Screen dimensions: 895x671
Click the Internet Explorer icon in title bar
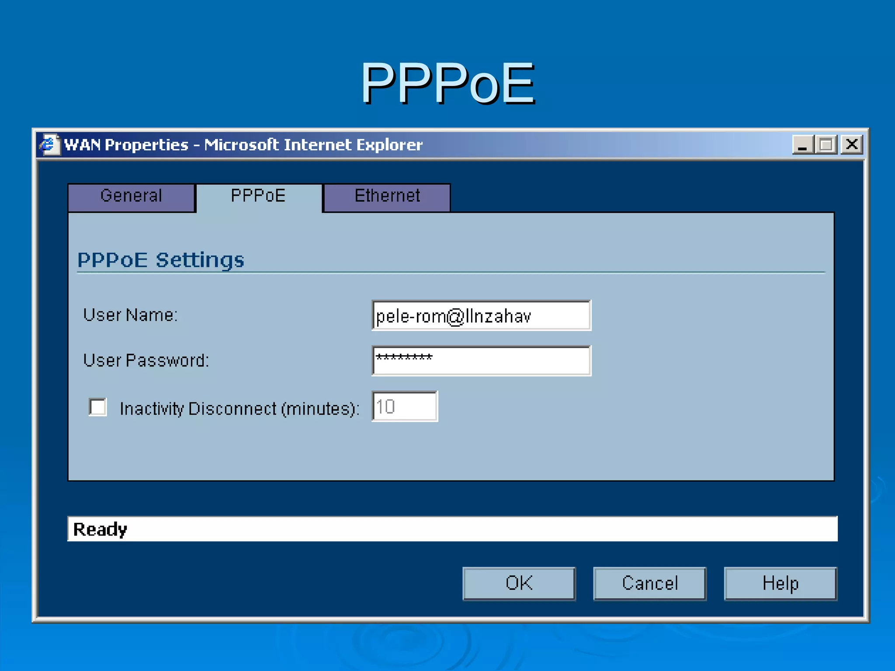(x=49, y=145)
